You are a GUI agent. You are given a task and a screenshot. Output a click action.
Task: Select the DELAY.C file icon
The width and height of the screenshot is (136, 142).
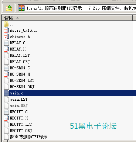(6, 43)
